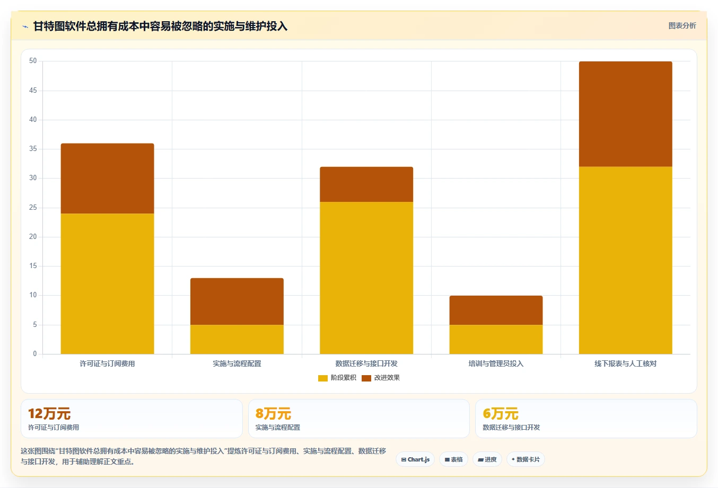Image resolution: width=718 pixels, height=488 pixels.
Task: Click the x-axis label 许可证与订阅费用
Action: 108,363
